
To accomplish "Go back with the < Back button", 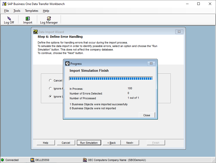I will 112,143.
